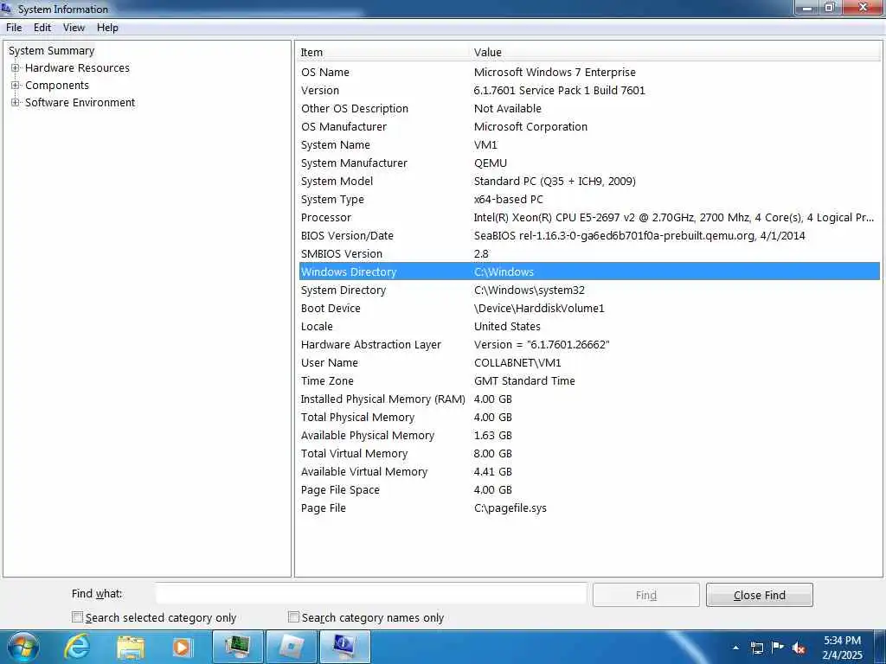Select the BIOS Version/Date row
886x664 pixels.
pyautogui.click(x=589, y=235)
